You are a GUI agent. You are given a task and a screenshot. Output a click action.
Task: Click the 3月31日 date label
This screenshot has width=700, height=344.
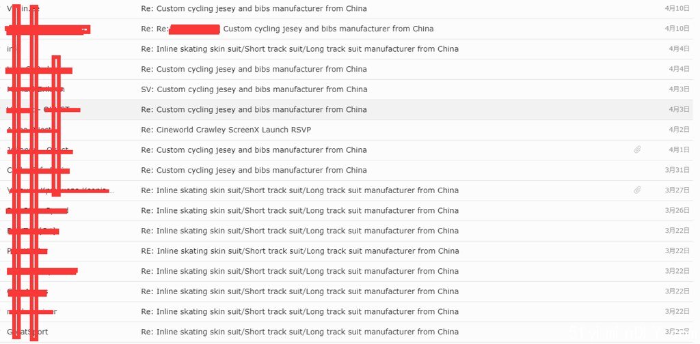pyautogui.click(x=677, y=170)
